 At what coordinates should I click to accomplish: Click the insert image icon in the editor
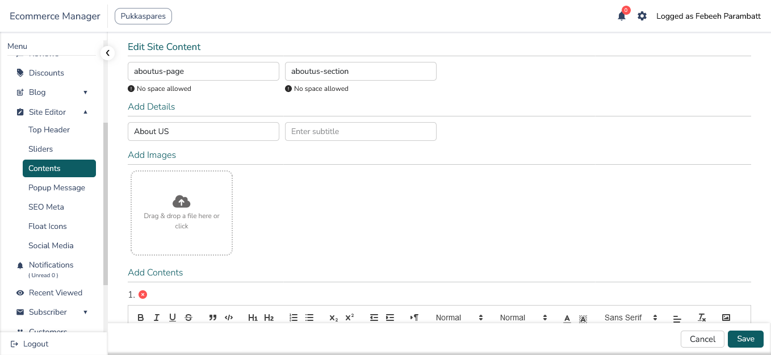(726, 318)
